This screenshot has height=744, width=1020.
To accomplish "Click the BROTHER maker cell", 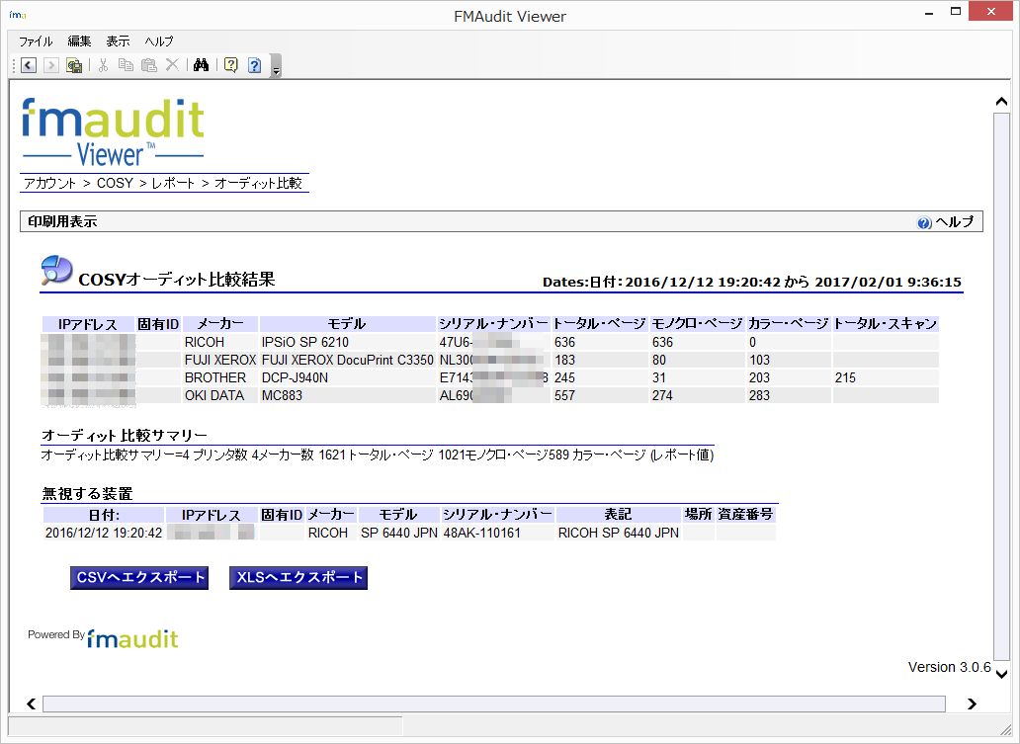I will click(220, 377).
